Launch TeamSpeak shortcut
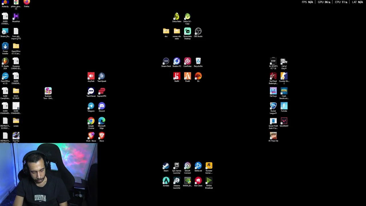 click(102, 77)
